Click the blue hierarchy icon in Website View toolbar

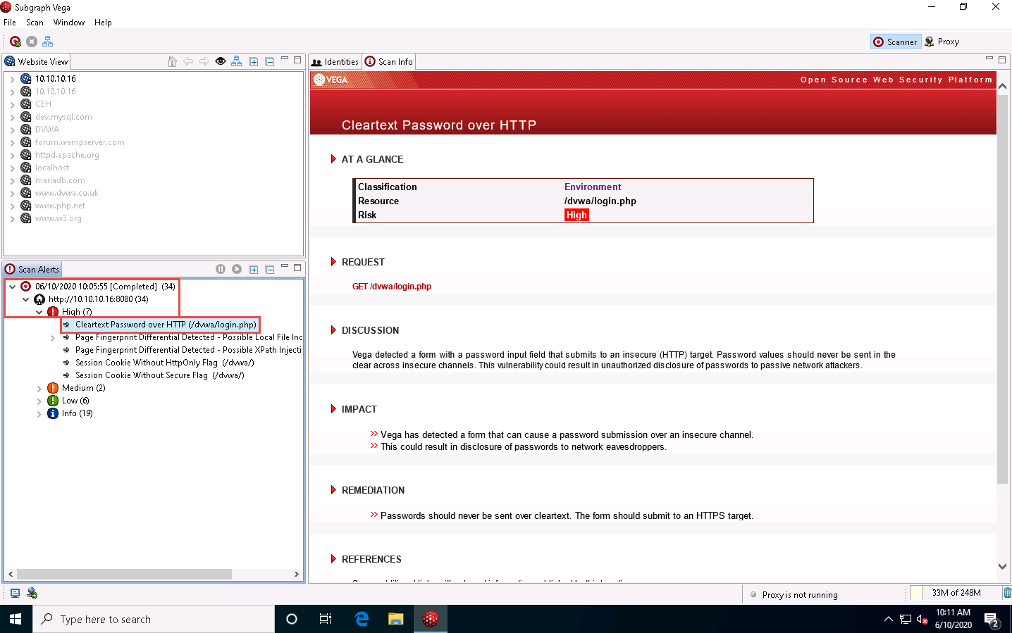pyautogui.click(x=237, y=61)
